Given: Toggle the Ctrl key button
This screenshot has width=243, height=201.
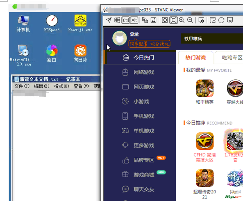Looking at the screenshot, I should [x=126, y=20].
